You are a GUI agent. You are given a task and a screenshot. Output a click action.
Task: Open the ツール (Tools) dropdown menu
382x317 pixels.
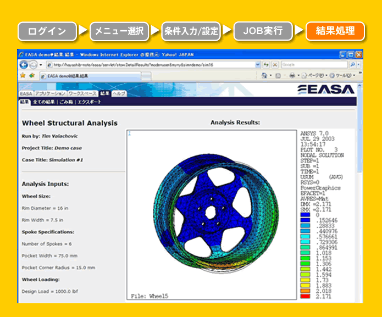[342, 75]
